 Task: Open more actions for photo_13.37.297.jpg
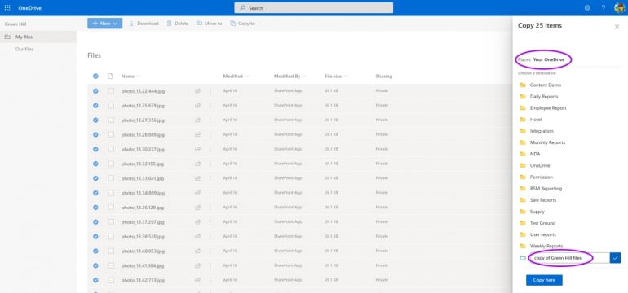coord(210,222)
